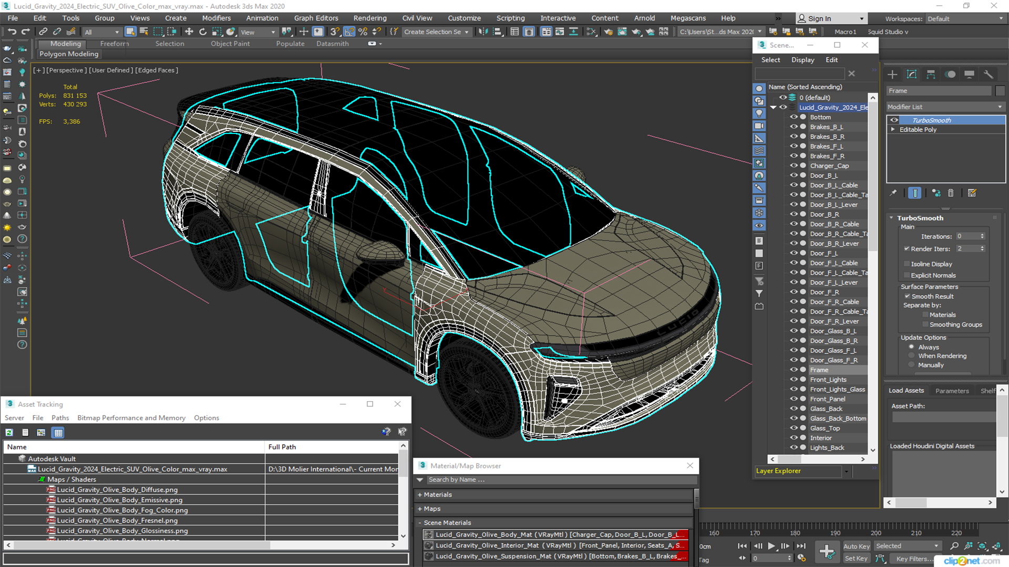1009x567 pixels.
Task: Open the Hierarchy command panel tab
Action: tap(931, 75)
